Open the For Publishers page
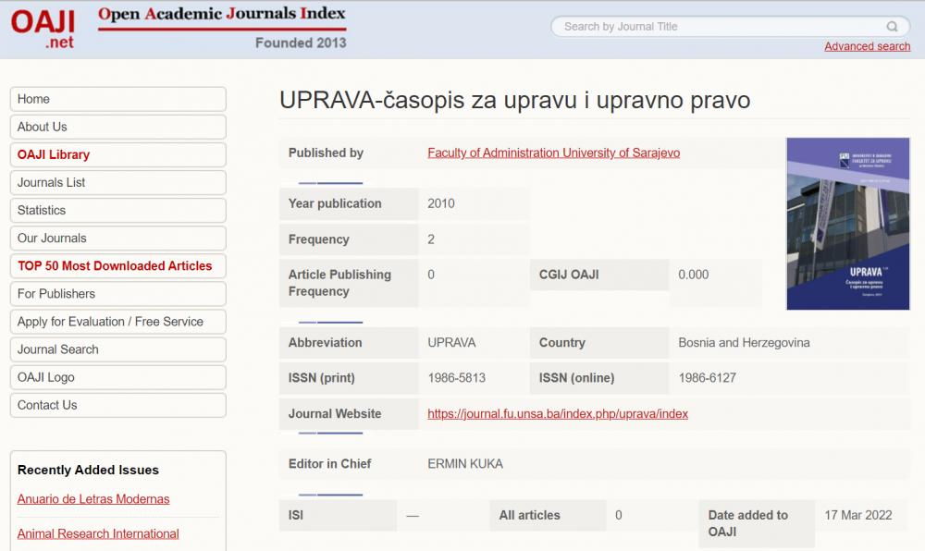This screenshot has width=925, height=551. click(117, 293)
